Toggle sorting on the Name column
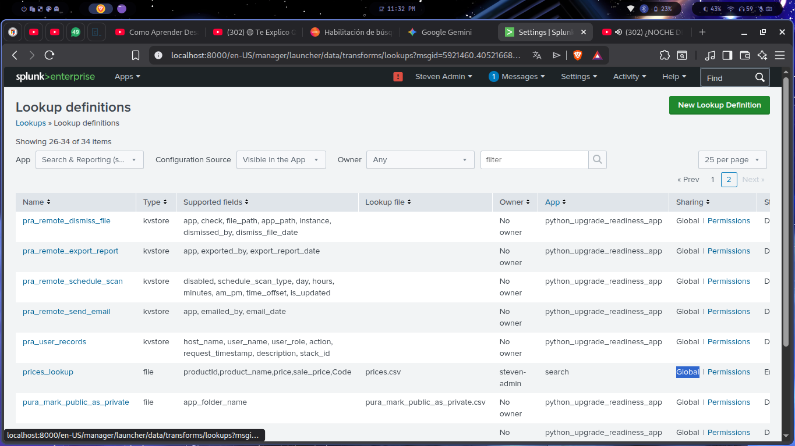The width and height of the screenshot is (795, 446). 36,202
